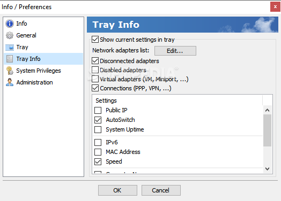Click the Tray Info page icon

[x=10, y=59]
